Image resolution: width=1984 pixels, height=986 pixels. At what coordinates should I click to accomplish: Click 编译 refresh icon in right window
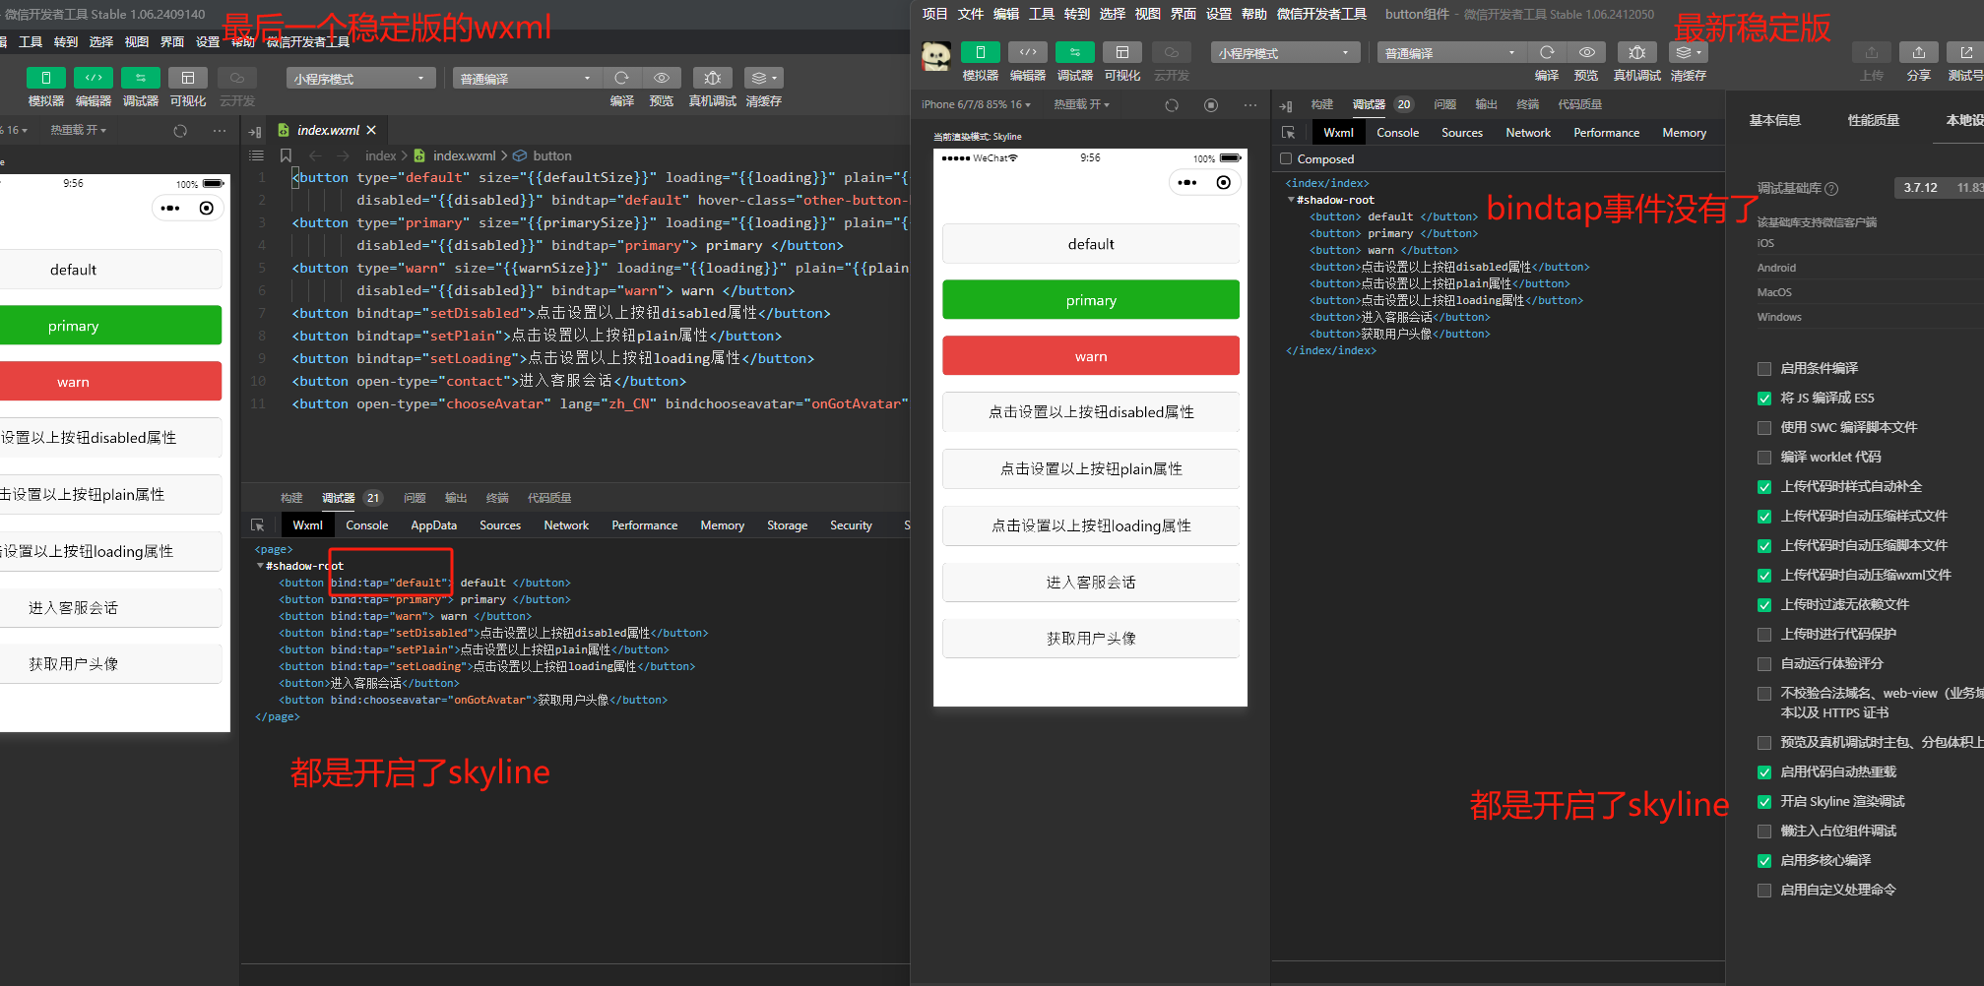(x=1547, y=52)
